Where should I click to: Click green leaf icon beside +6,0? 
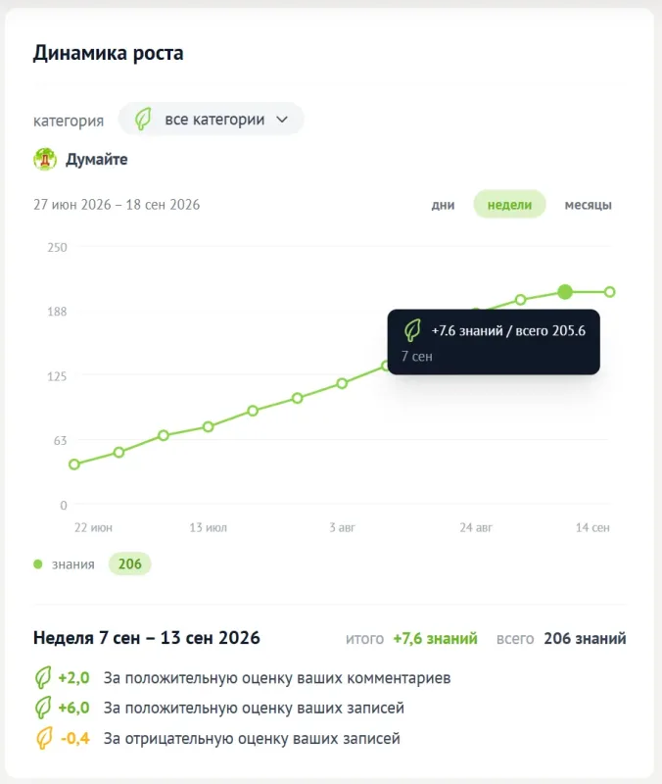click(43, 708)
